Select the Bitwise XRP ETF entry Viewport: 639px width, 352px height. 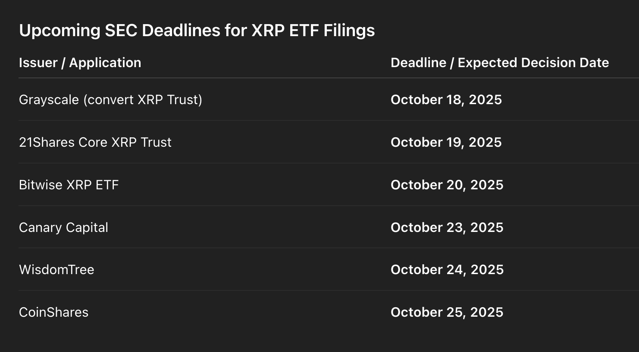(69, 185)
